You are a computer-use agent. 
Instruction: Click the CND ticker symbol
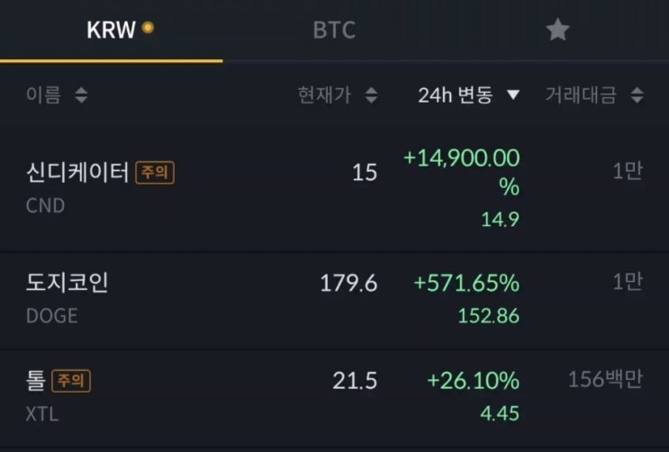click(x=46, y=206)
